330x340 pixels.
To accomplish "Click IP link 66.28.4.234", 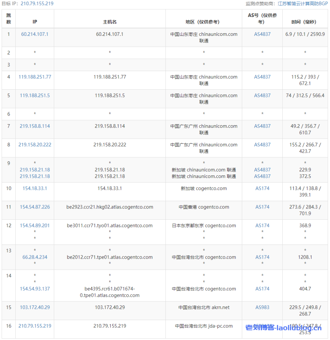I will pos(35,257).
